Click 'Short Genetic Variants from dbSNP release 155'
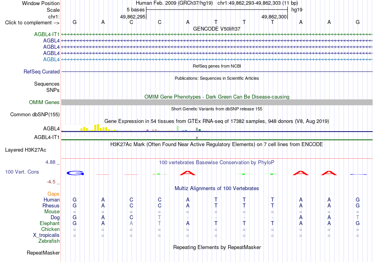The width and height of the screenshot is (373, 262). pyautogui.click(x=217, y=109)
